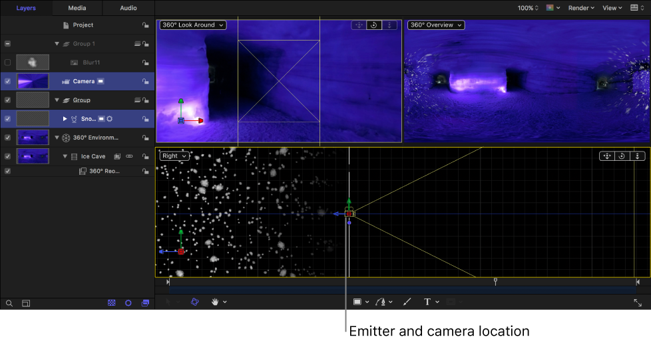Expand the Snow emitter disclosure triangle
This screenshot has width=651, height=343.
click(x=65, y=118)
